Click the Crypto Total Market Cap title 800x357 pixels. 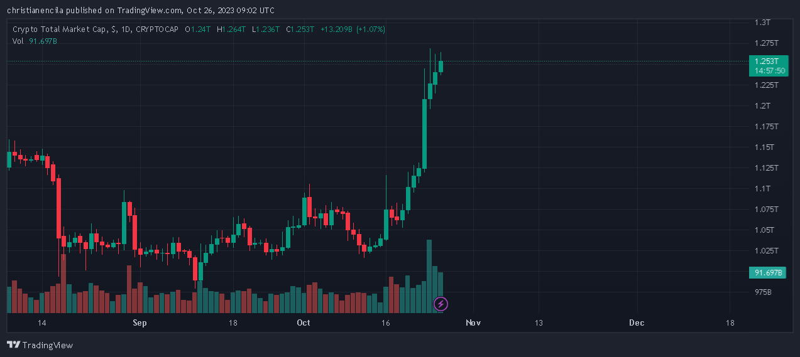click(x=60, y=29)
